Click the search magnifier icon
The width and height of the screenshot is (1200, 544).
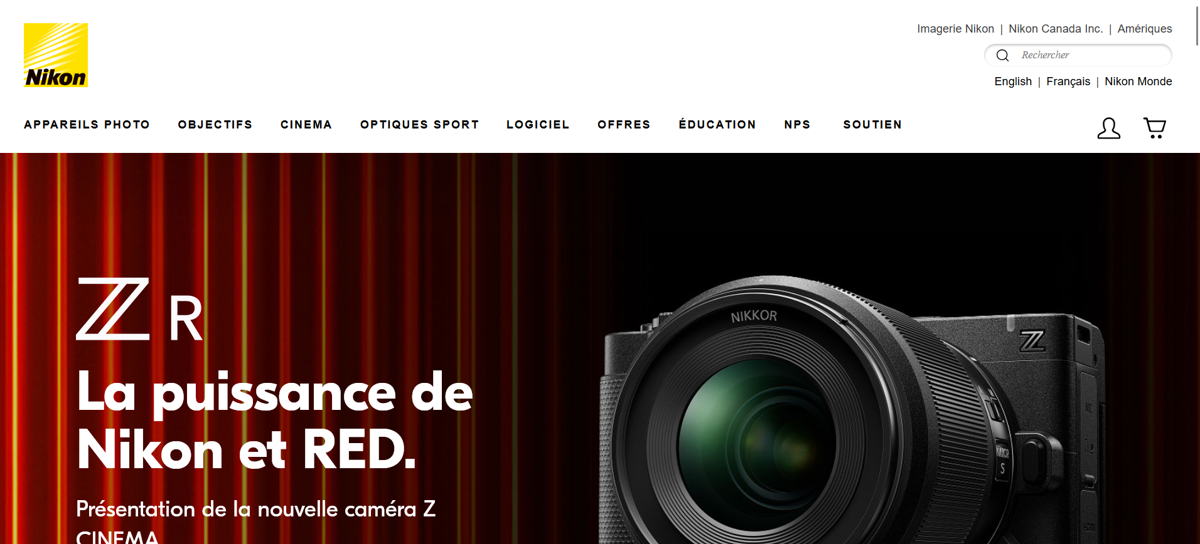point(1002,55)
